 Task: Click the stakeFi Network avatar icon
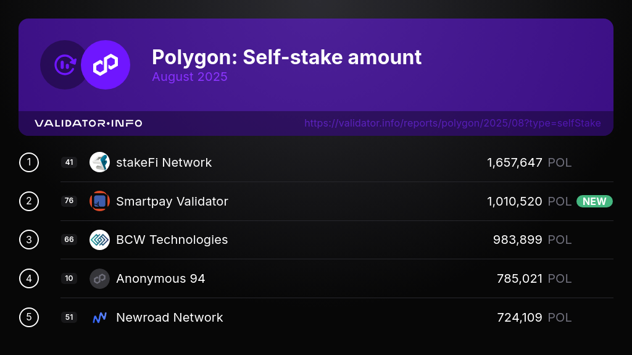pos(99,162)
